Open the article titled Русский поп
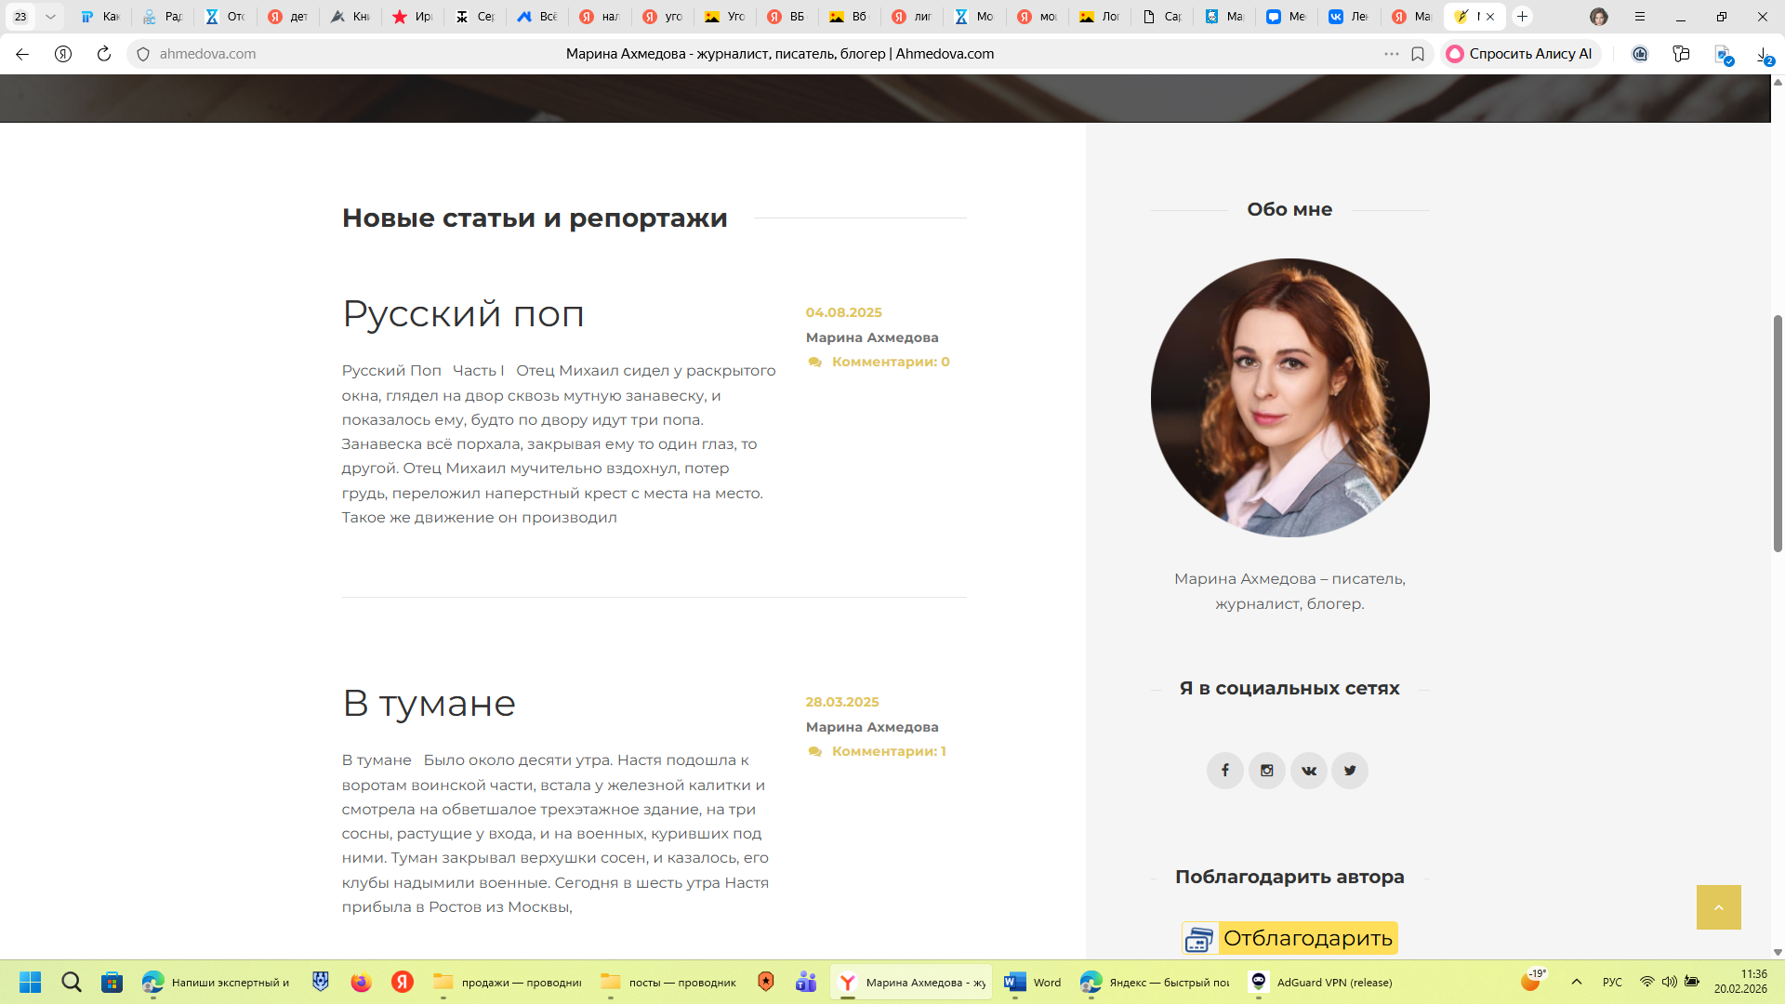Screen dimensions: 1785x1004 coord(463,314)
